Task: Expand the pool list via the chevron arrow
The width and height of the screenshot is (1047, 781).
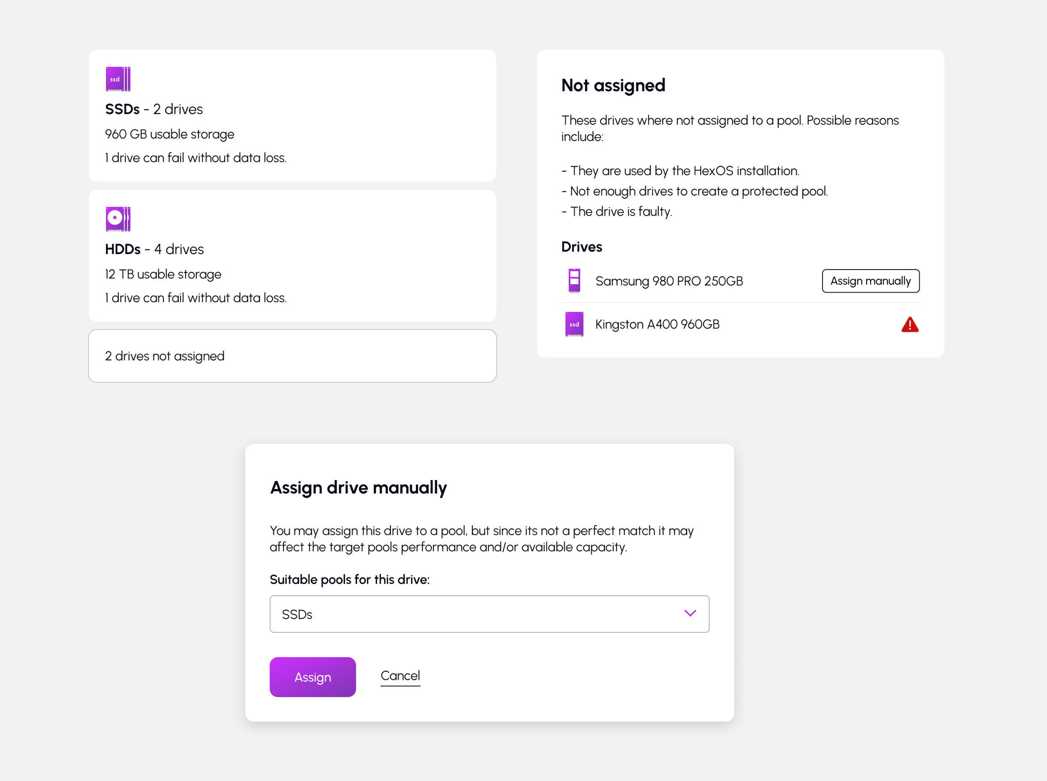Action: 690,614
